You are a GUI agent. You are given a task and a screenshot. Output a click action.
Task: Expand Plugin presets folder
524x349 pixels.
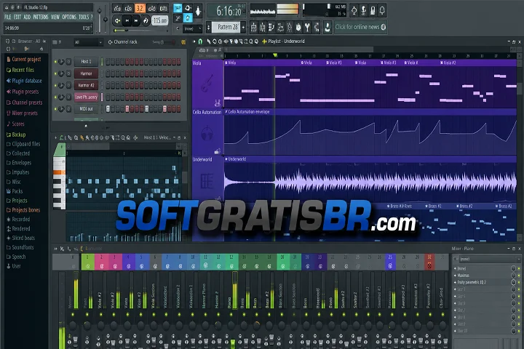click(x=23, y=92)
